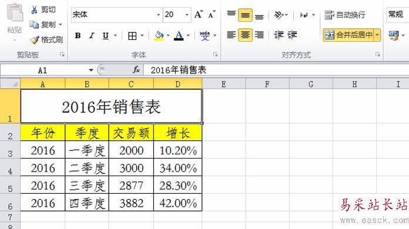
Task: Click header cell 季度
Action: 87,133
